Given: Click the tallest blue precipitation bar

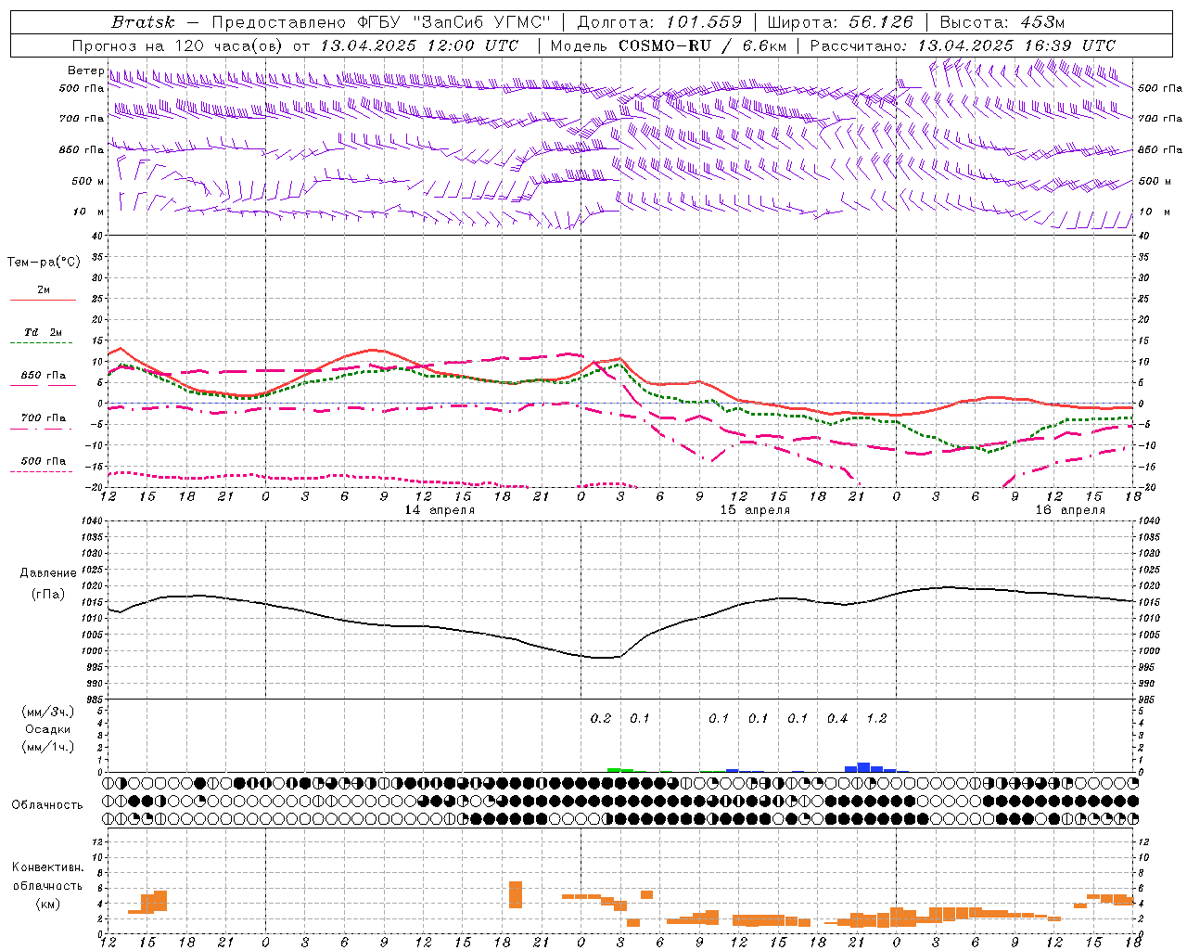Looking at the screenshot, I should tap(863, 767).
